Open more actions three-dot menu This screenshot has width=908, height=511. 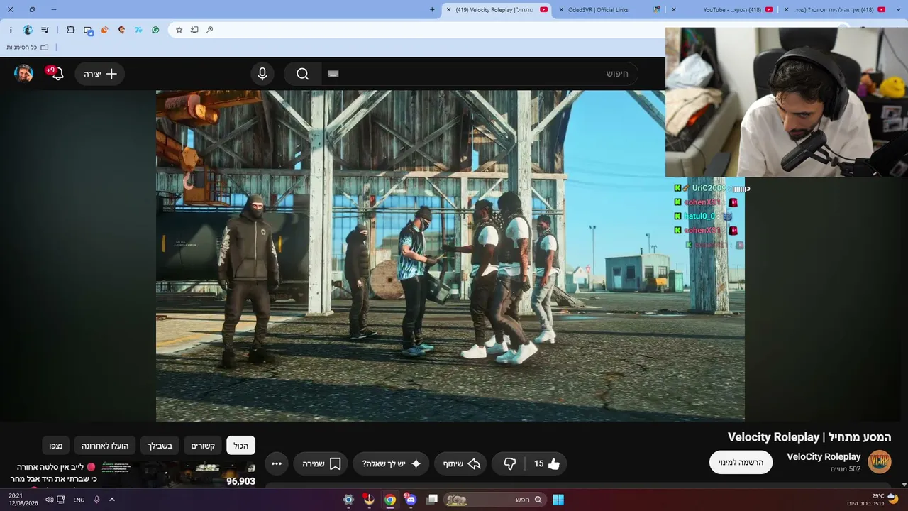[277, 463]
